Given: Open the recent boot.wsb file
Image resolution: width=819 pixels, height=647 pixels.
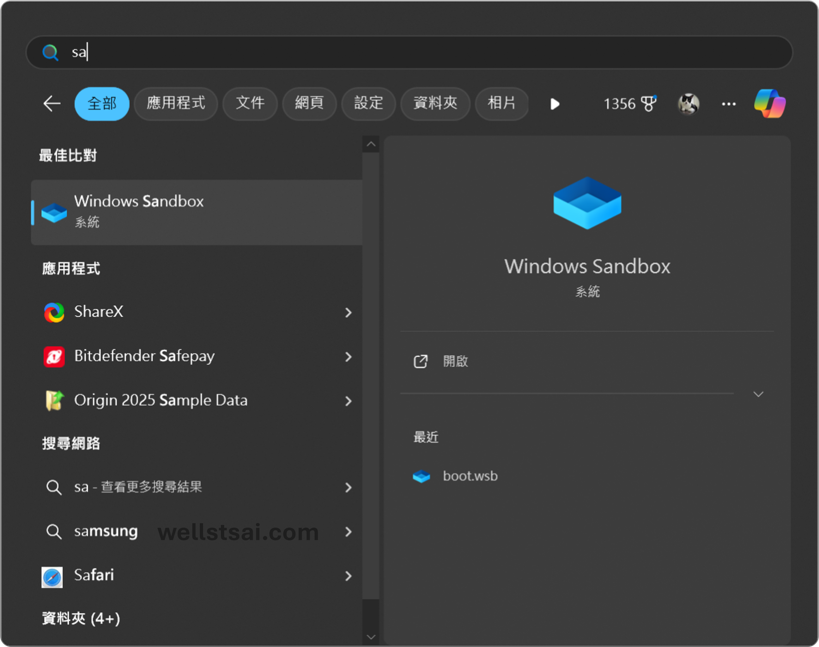Looking at the screenshot, I should 470,476.
